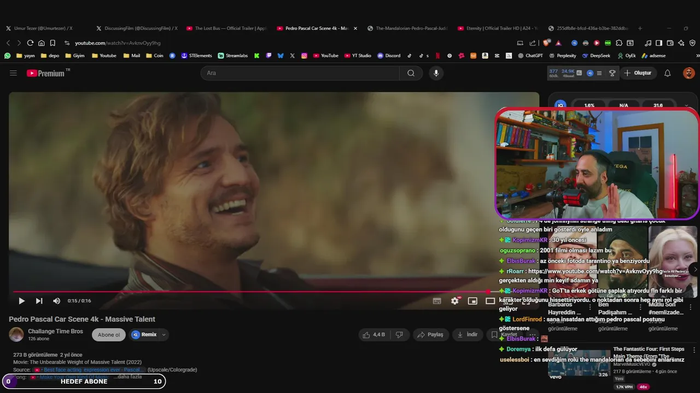Screen dimensions: 700x393
Task: Open the StreamElements bookmark
Action: tap(197, 55)
